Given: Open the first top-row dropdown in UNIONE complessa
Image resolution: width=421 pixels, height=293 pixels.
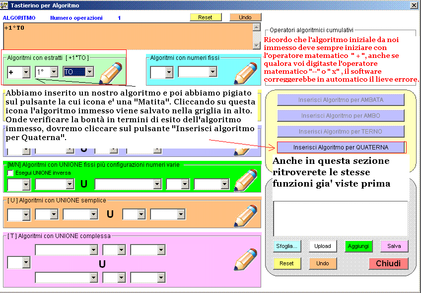Looking at the screenshot, I should point(94,250).
